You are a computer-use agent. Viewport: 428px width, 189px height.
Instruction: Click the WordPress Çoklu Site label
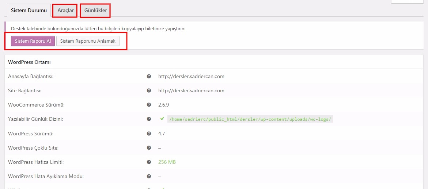tap(33, 148)
